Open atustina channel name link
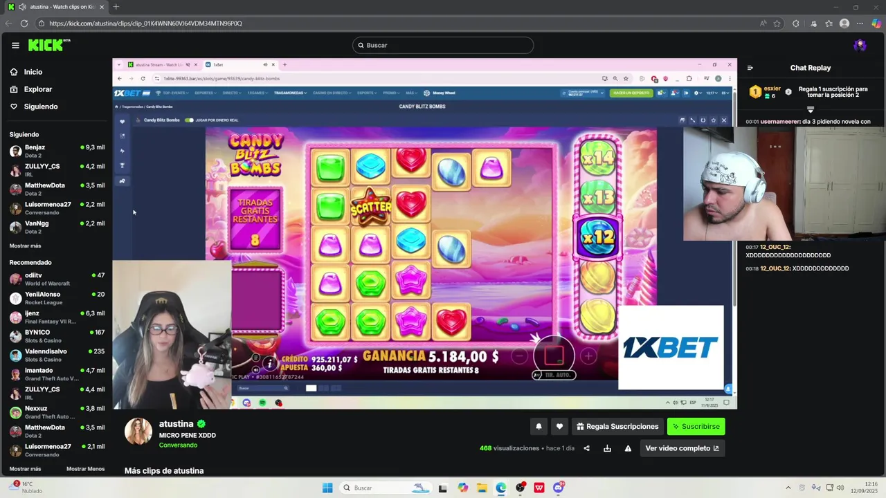The height and width of the screenshot is (498, 886). click(x=176, y=424)
